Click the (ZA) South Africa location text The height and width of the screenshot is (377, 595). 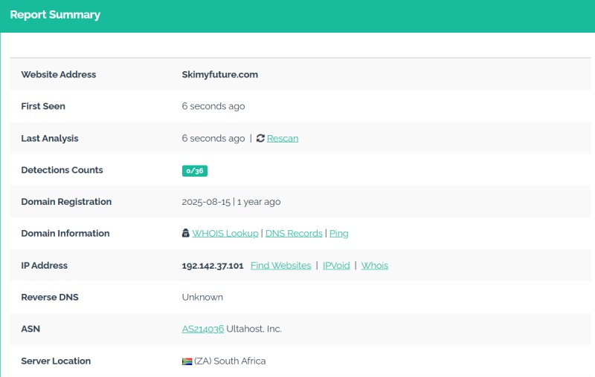[230, 361]
